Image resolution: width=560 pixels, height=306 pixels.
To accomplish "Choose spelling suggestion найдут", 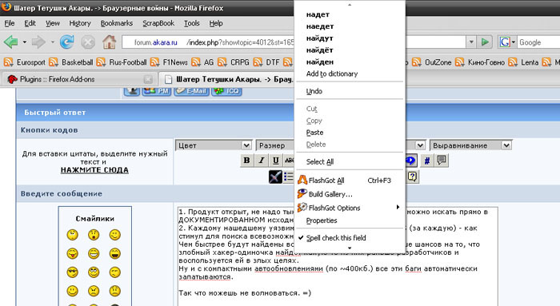I will [x=320, y=38].
